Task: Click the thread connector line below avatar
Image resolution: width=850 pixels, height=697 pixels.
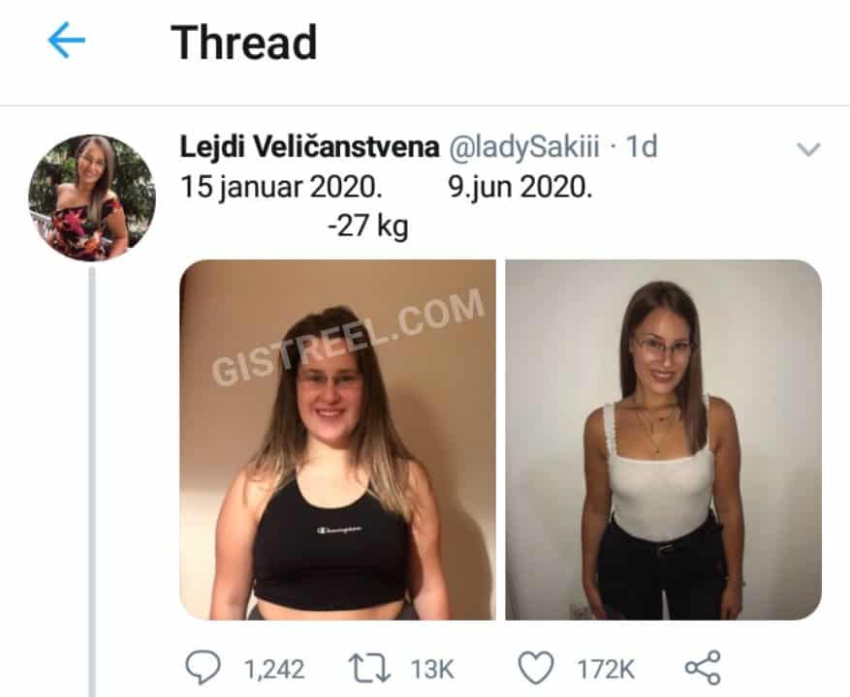Action: (x=92, y=482)
